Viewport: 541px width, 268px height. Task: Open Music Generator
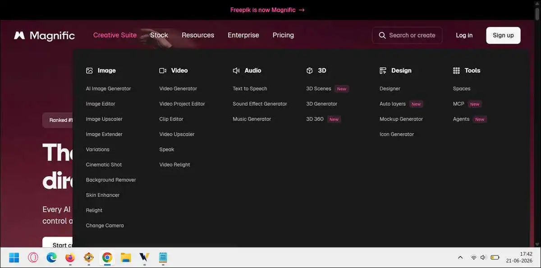click(252, 119)
